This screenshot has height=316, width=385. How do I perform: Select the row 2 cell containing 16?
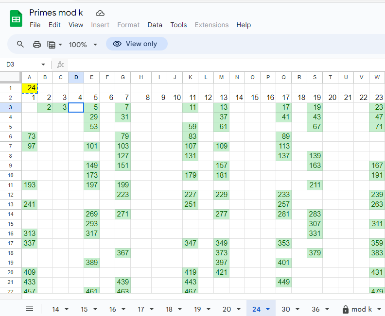tap(268, 98)
